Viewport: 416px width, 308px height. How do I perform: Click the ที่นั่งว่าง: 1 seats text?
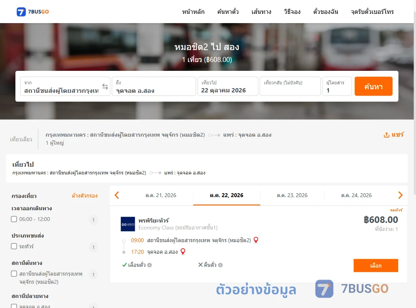coord(386,229)
